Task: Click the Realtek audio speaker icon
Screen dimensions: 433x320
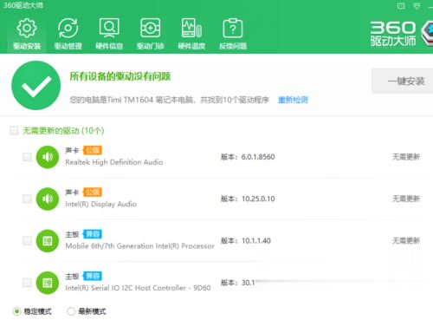Action: (48, 157)
